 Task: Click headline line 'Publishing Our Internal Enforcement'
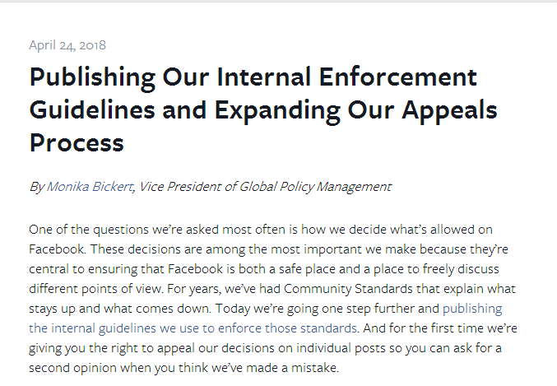253,77
